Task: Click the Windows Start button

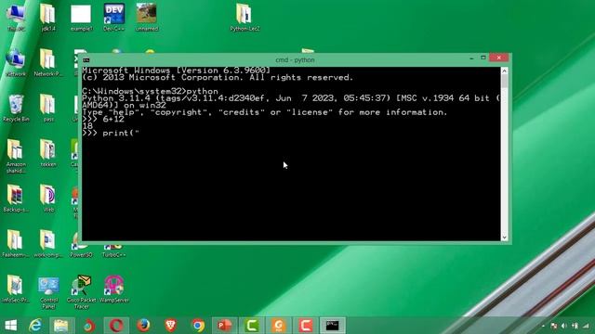Action: (10, 326)
